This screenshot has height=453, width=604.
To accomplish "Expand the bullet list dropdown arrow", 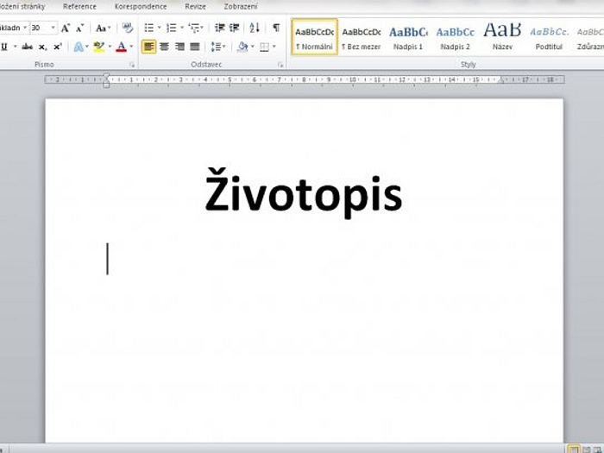I will tap(160, 28).
